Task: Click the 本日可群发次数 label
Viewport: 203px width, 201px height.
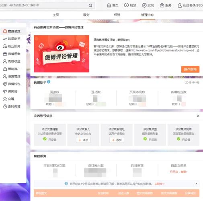Action: [54, 166]
